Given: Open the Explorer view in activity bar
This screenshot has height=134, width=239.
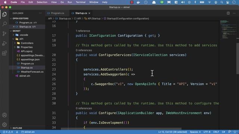Looking at the screenshot, I should tap(4, 14).
